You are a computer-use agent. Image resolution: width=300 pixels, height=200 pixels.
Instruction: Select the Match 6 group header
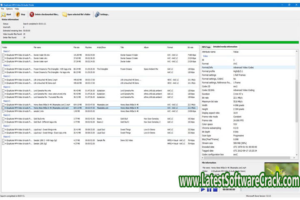(x=7, y=115)
